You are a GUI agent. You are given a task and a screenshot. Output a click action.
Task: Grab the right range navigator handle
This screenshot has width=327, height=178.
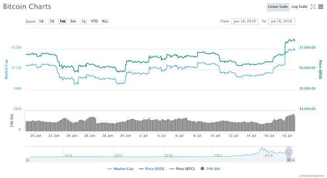(291, 152)
